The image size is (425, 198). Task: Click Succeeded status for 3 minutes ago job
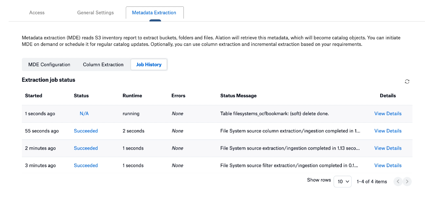tap(86, 165)
